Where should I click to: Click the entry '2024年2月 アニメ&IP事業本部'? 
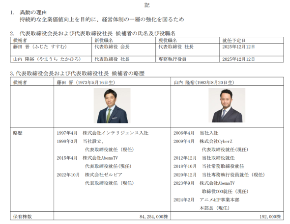click(206, 199)
